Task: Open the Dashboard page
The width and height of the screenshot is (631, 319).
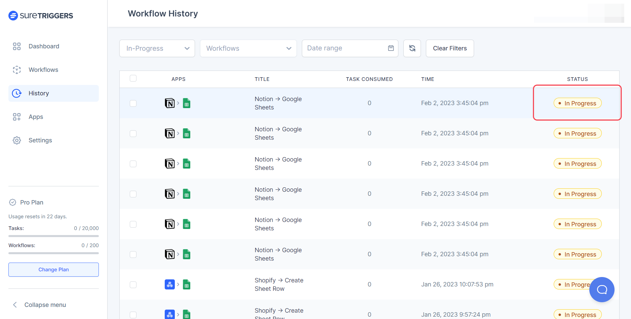Action: [44, 46]
